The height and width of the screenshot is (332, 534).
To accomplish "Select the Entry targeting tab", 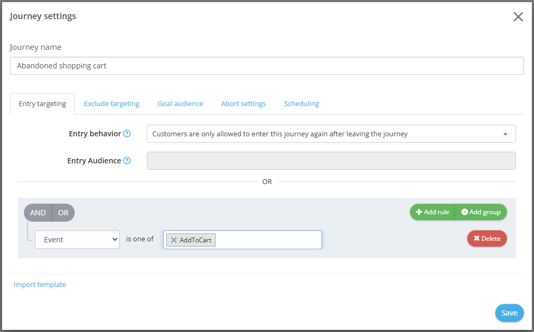I will coord(42,104).
